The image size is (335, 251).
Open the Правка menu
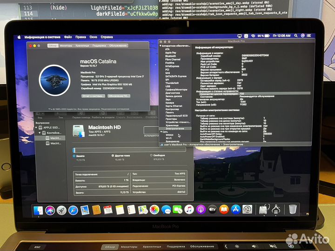80,37
